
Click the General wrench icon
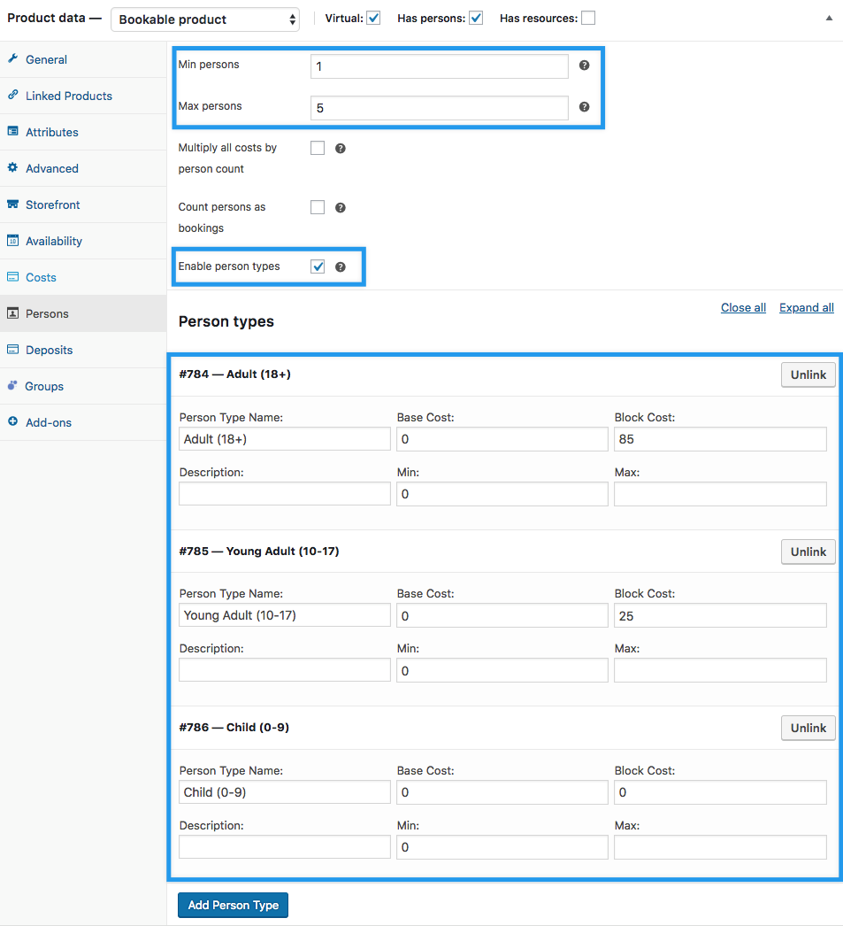coord(13,59)
